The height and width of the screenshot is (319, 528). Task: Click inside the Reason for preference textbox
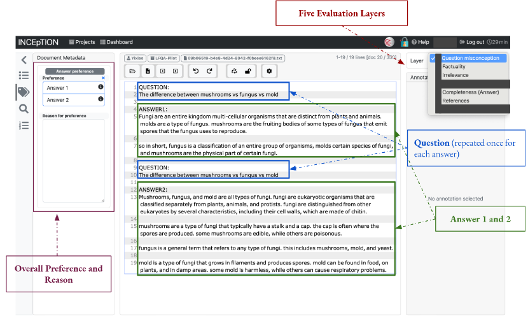tap(74, 160)
